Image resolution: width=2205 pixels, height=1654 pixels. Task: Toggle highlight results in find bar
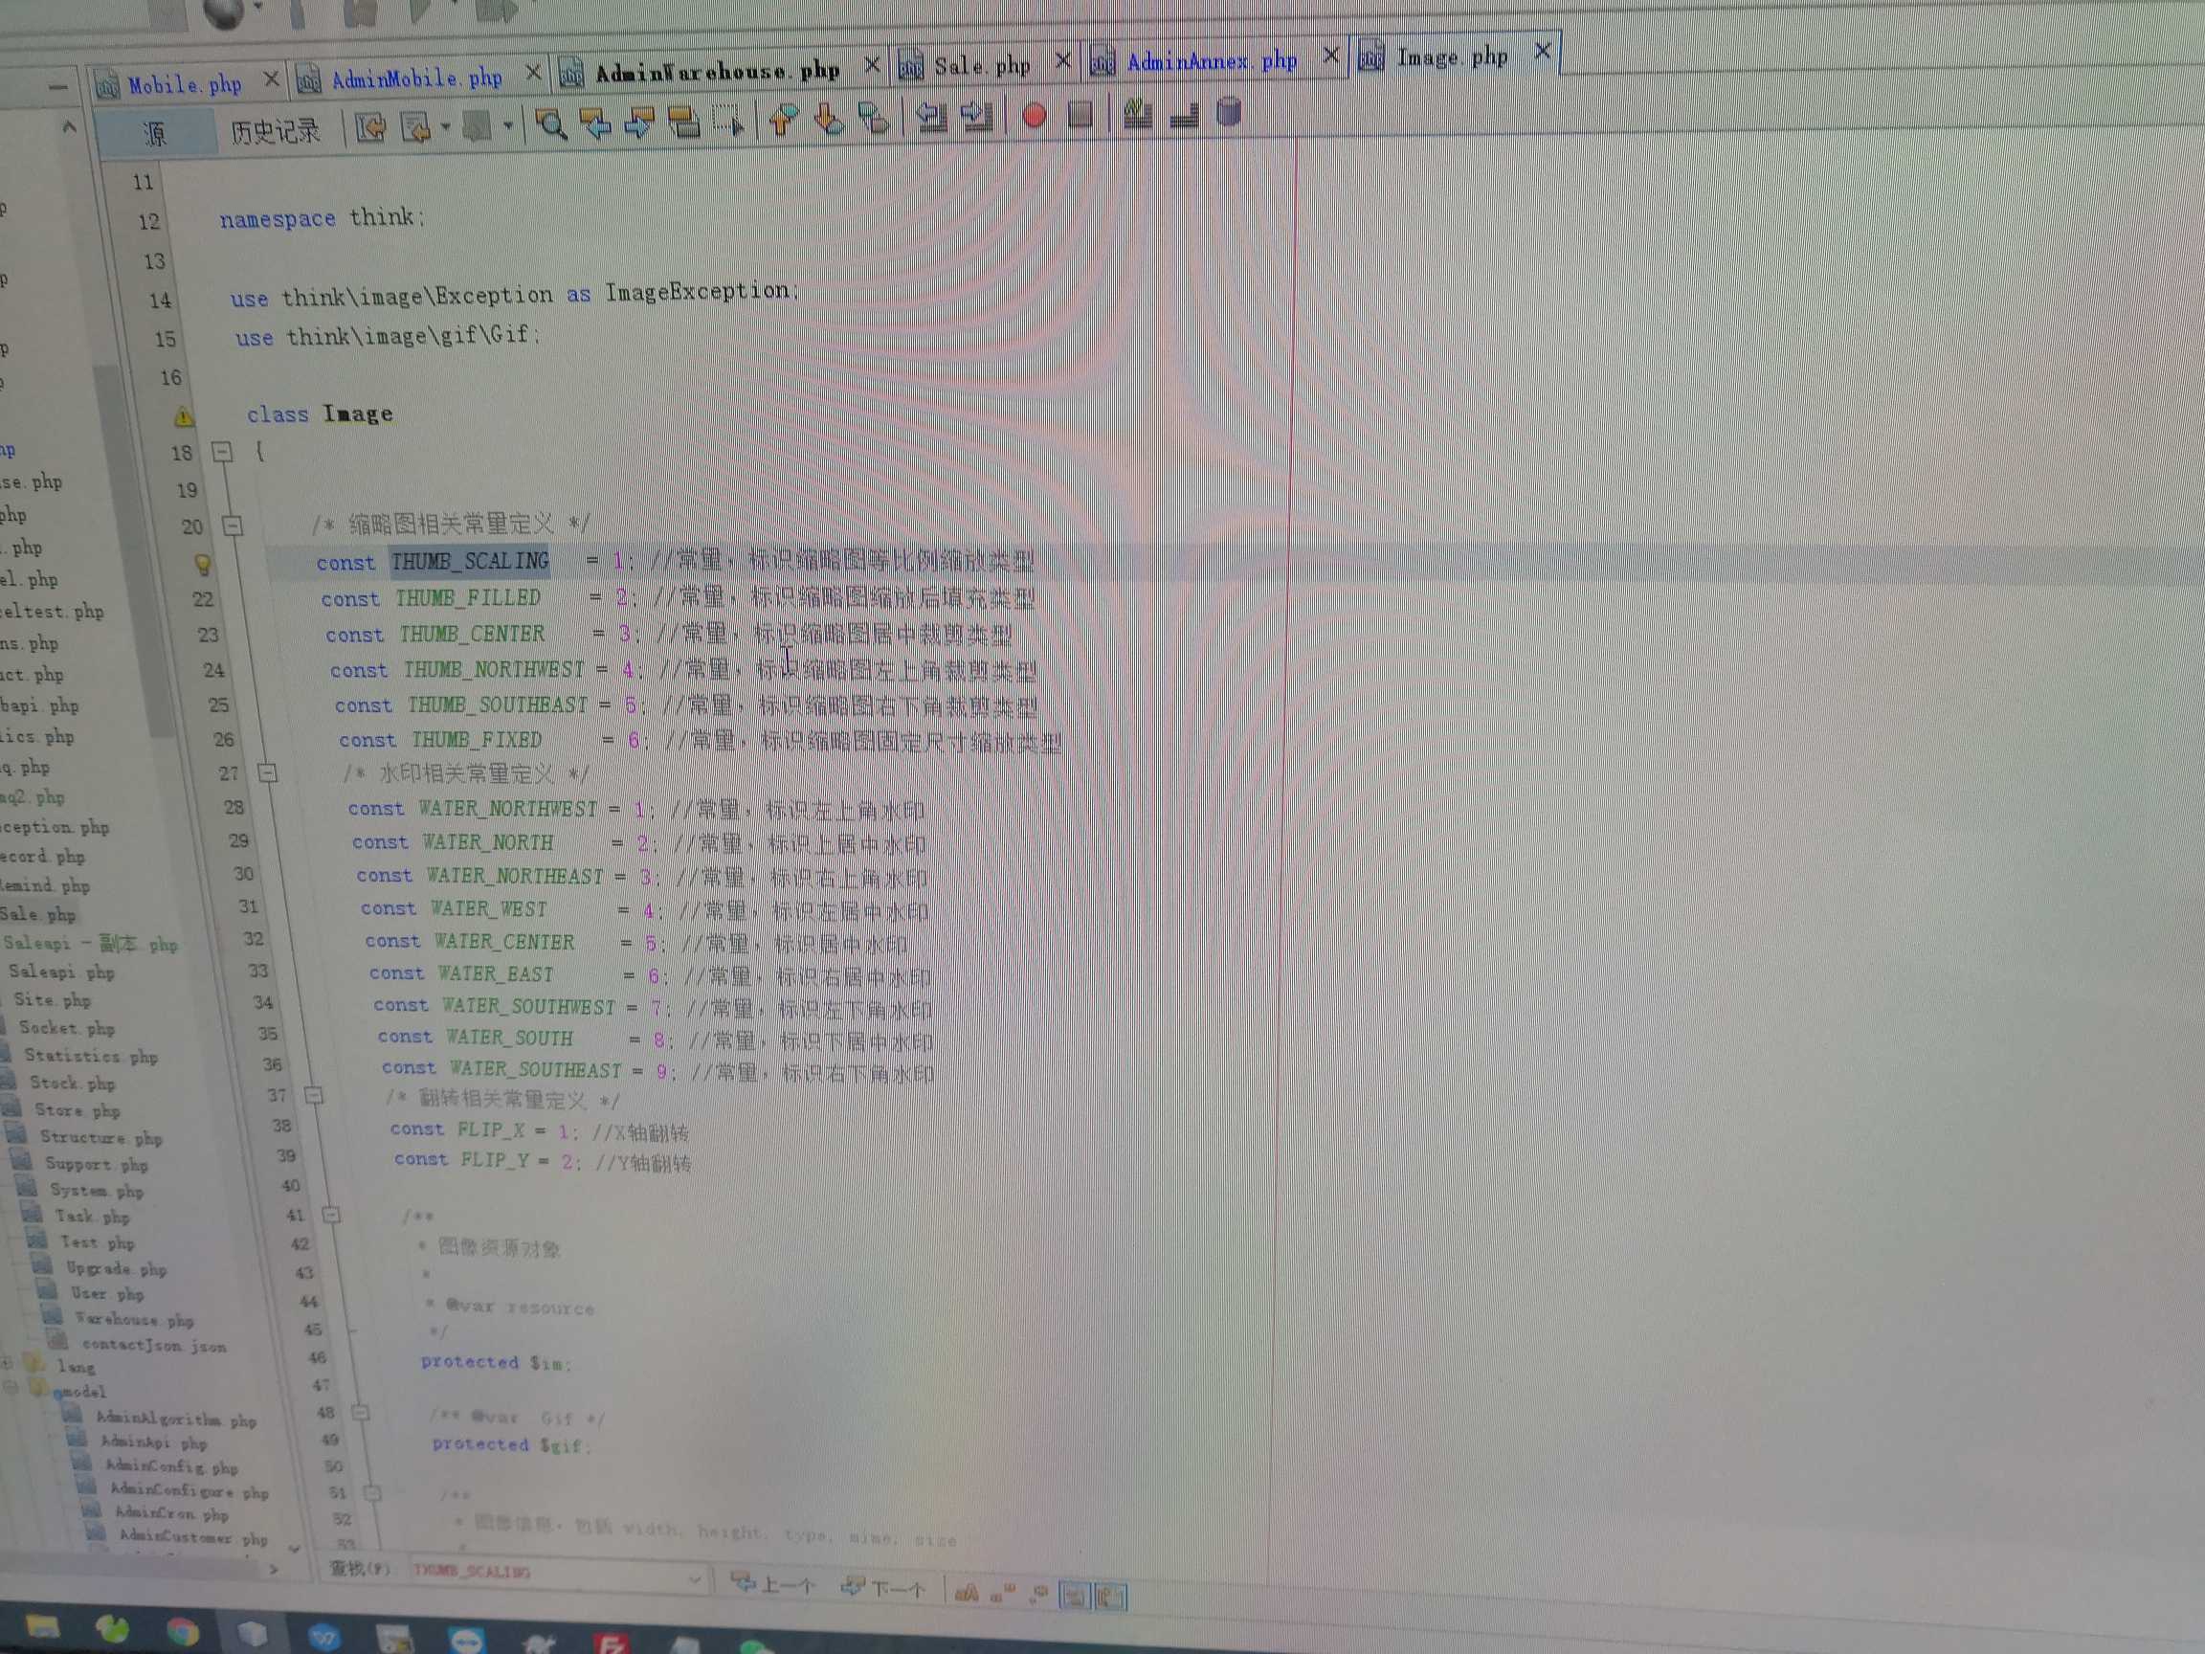(x=1074, y=1597)
